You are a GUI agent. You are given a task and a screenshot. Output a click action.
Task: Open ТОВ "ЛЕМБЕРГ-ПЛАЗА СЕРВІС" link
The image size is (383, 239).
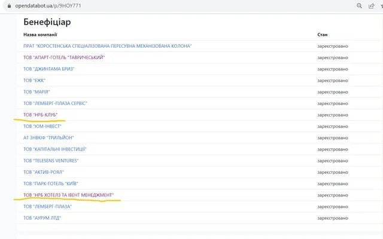tap(55, 103)
